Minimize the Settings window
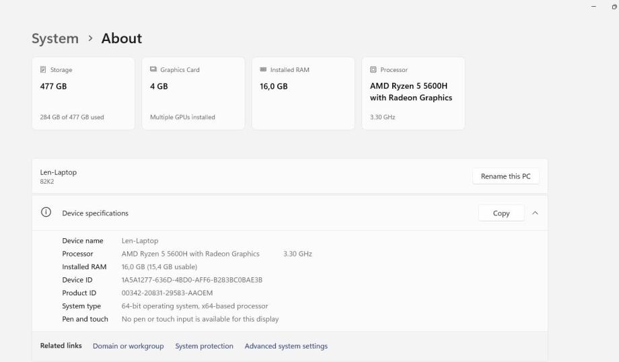 (x=593, y=6)
